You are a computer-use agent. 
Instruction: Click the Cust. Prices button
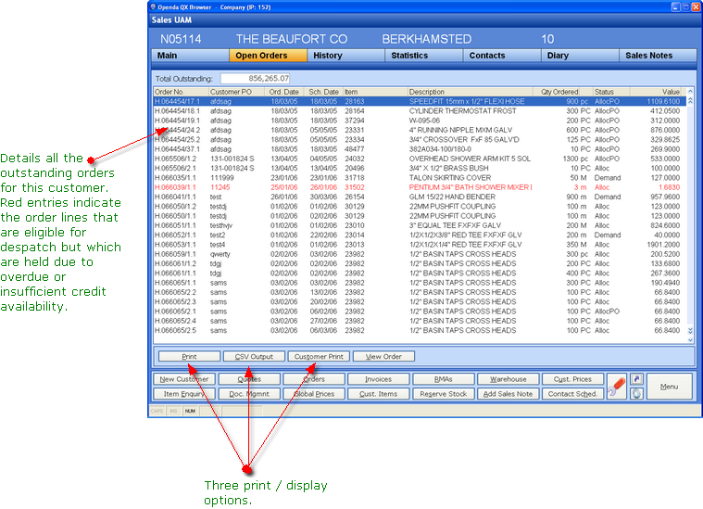click(573, 379)
